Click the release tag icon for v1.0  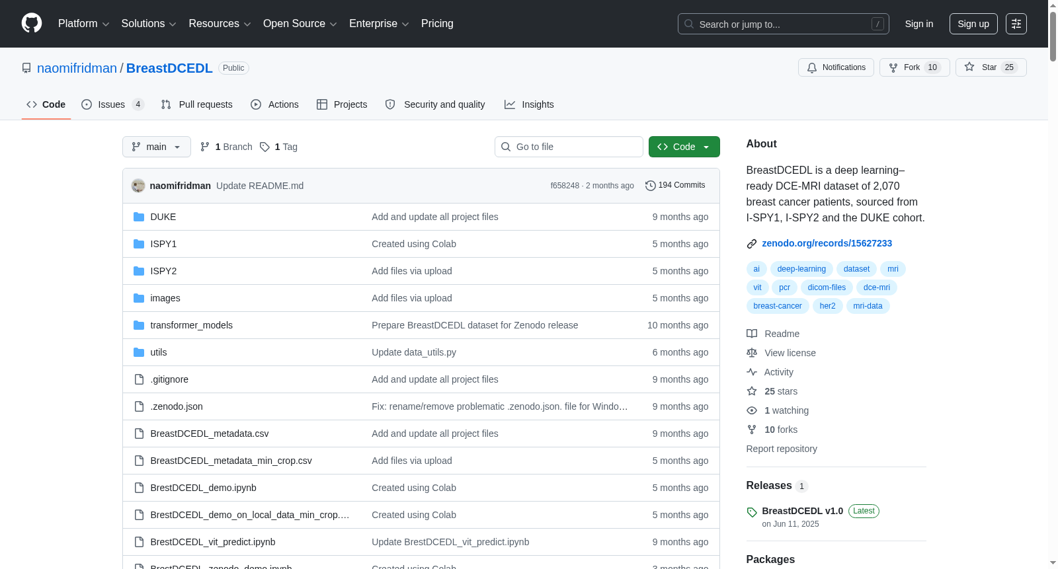752,512
